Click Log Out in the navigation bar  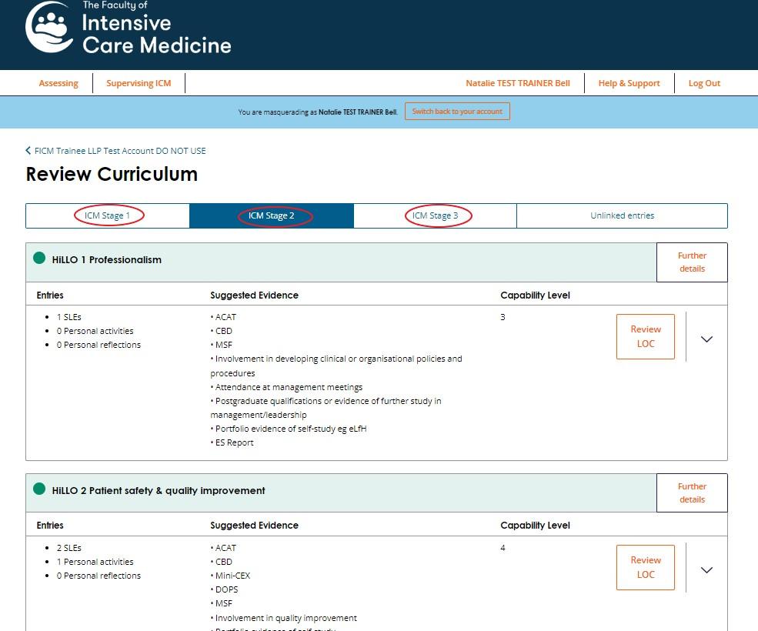[x=704, y=83]
